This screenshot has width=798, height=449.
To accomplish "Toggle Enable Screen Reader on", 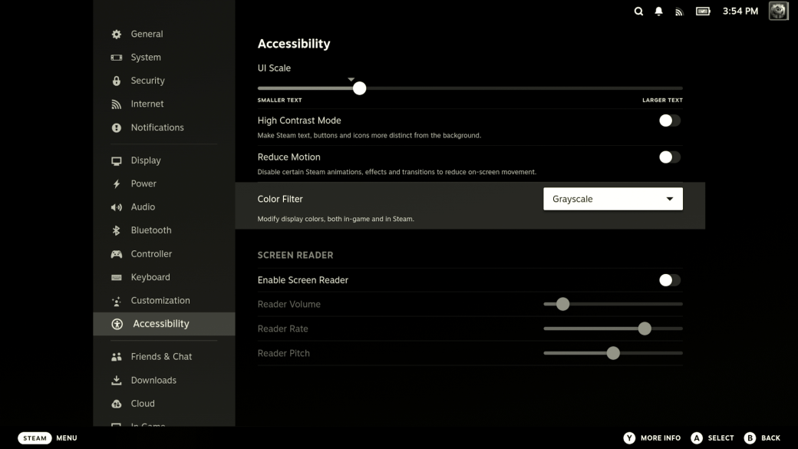I will click(669, 280).
